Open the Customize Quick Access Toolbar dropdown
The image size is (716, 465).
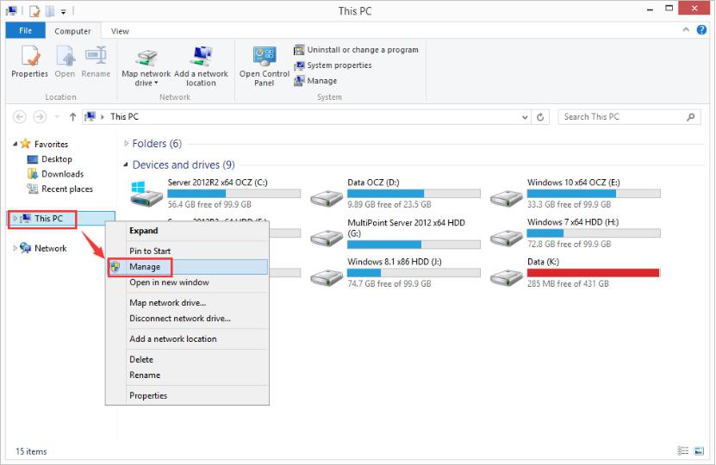[64, 11]
